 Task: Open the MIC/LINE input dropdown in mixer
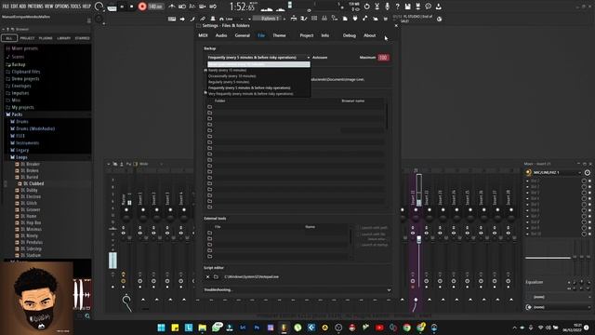557,172
